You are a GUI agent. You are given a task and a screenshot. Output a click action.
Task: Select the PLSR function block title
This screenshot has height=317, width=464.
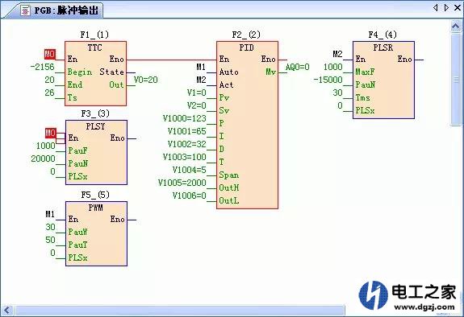(383, 47)
